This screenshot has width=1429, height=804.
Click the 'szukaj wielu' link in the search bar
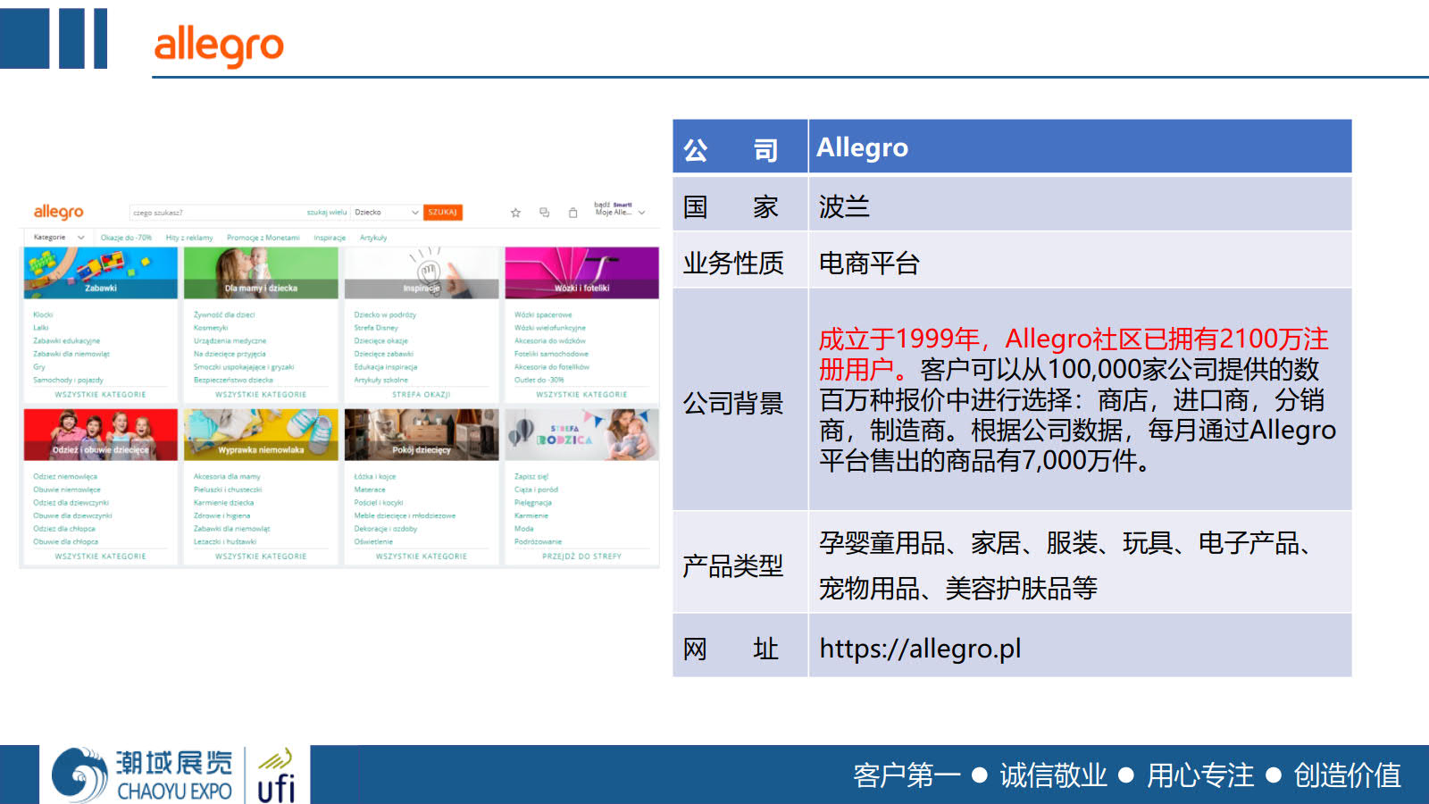pos(326,213)
